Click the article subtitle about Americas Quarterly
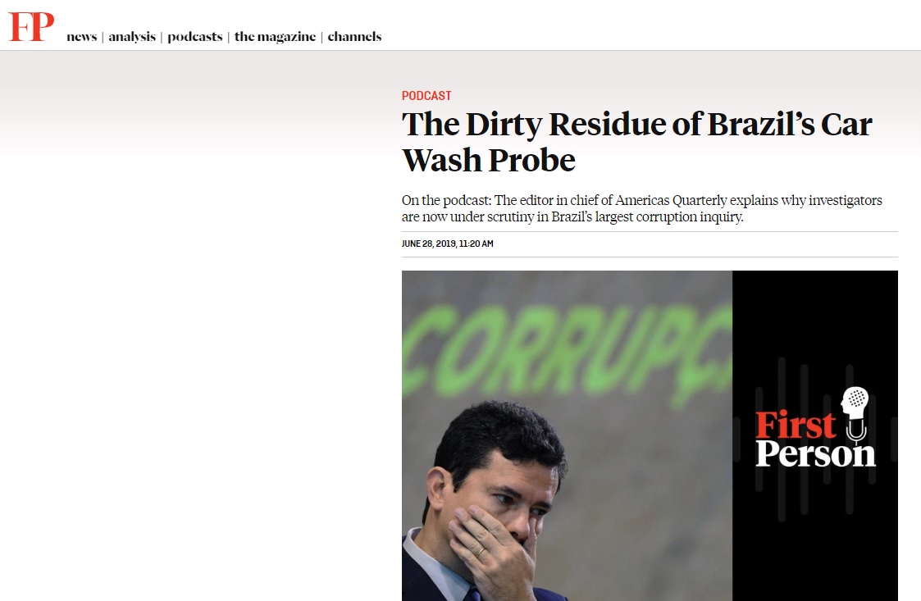Screen dimensions: 921x601 click(x=642, y=208)
